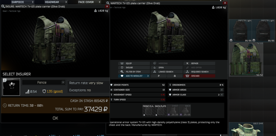Click the Filter By Item button
This screenshot has width=276, height=136.
tap(134, 72)
